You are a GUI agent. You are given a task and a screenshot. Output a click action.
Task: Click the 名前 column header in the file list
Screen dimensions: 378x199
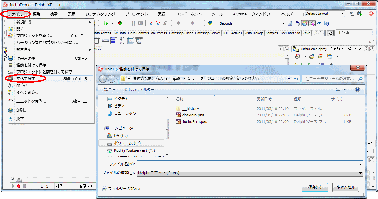[x=180, y=99]
